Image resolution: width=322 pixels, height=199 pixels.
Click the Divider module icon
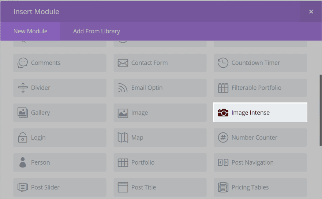[23, 88]
